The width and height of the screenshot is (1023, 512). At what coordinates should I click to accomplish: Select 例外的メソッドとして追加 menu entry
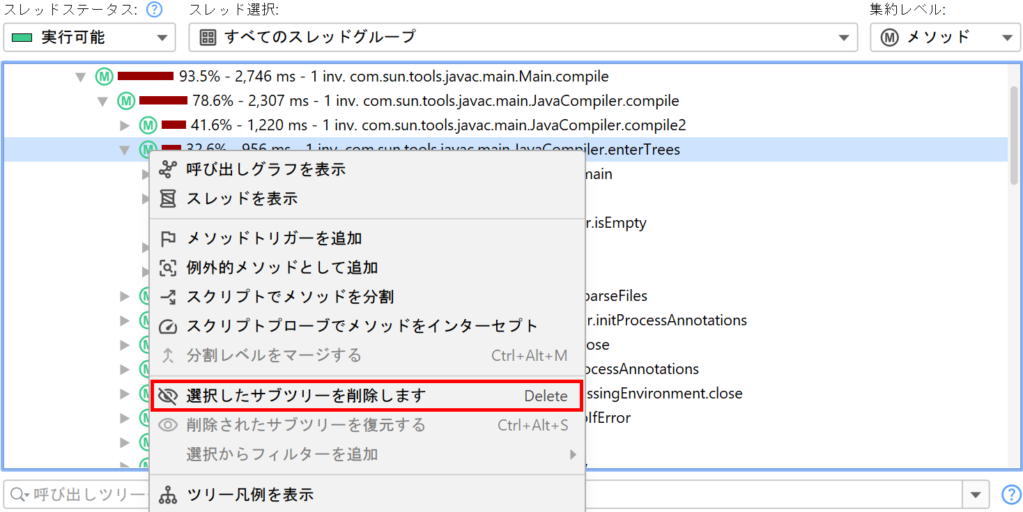click(282, 267)
